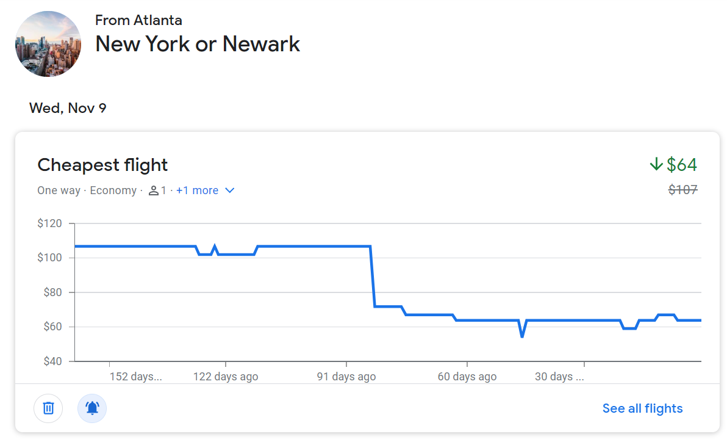727x442 pixels.
Task: Click the From Atlanta subtitle text
Action: (138, 20)
